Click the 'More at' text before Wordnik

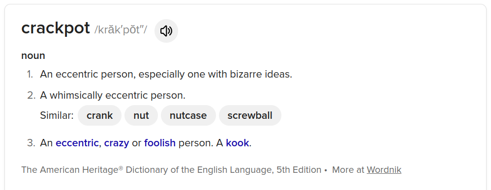tap(348, 170)
